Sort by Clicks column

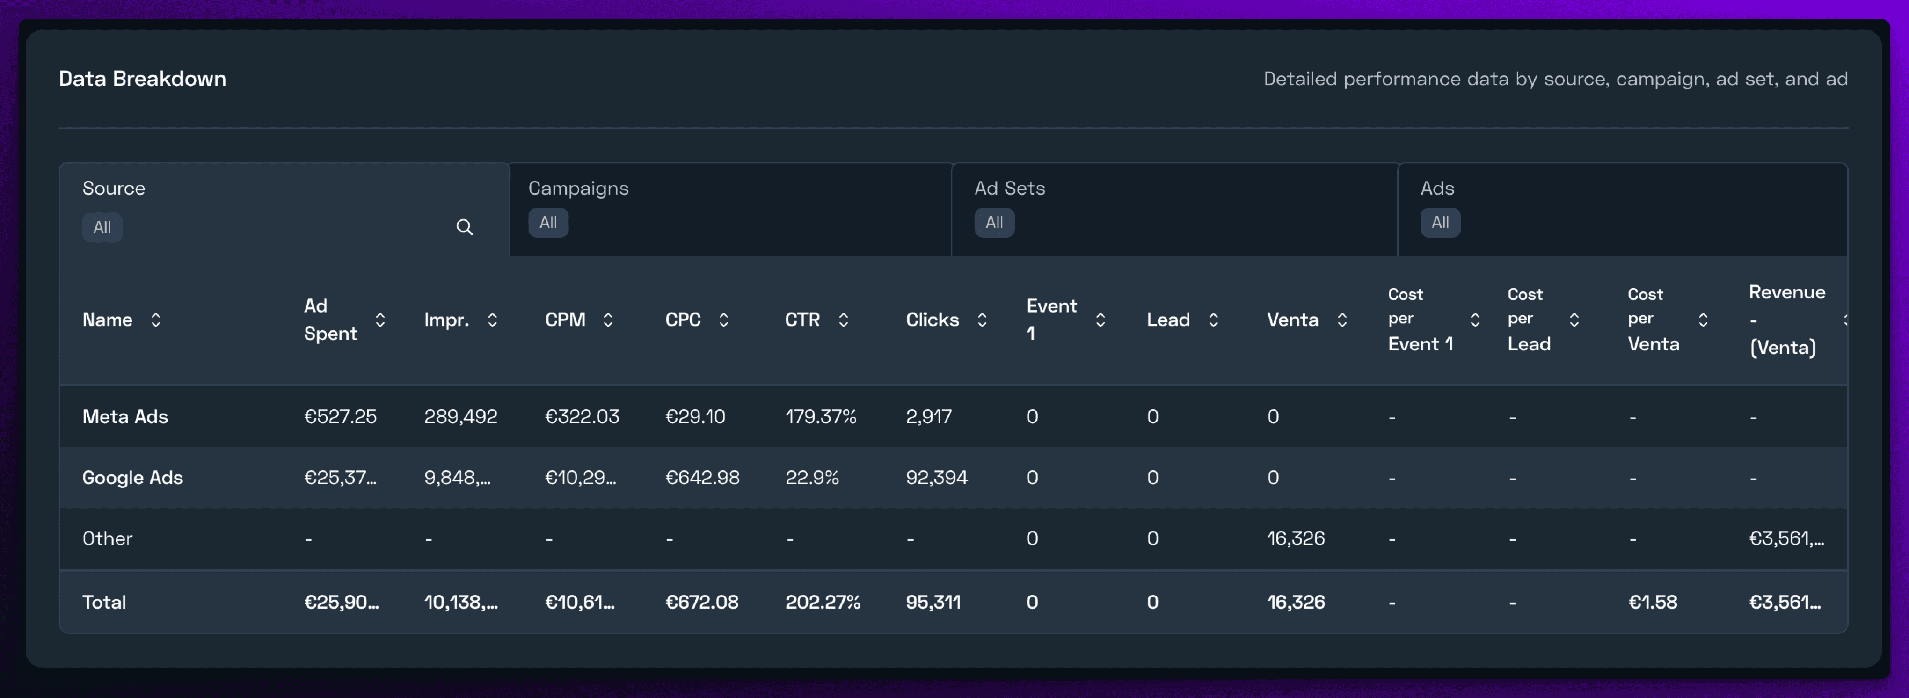pyautogui.click(x=983, y=320)
